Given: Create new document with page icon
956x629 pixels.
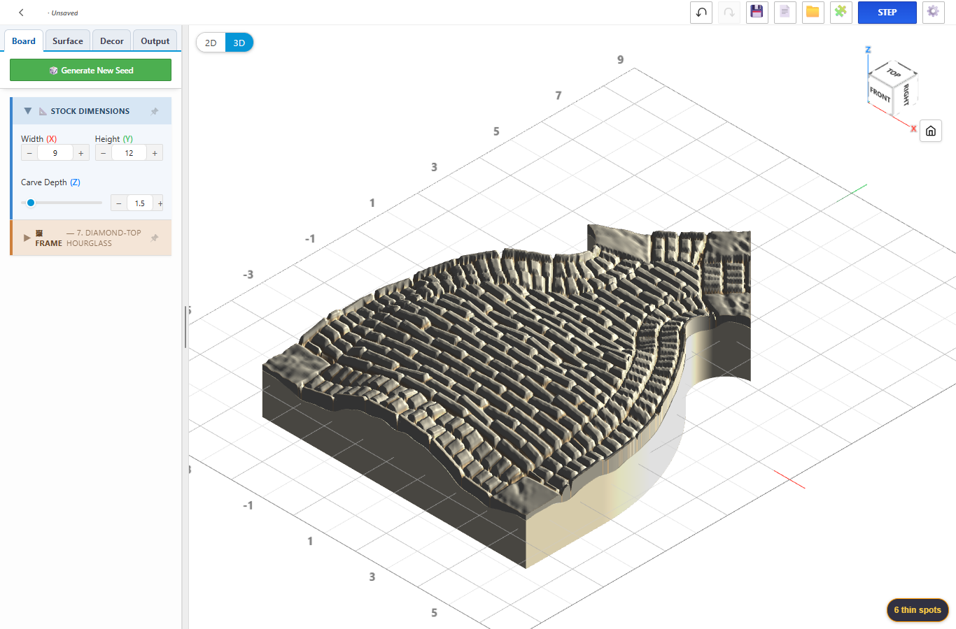Looking at the screenshot, I should 785,12.
